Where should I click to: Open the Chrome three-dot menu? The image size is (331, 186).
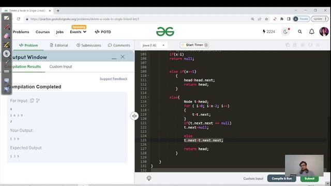pos(326,19)
